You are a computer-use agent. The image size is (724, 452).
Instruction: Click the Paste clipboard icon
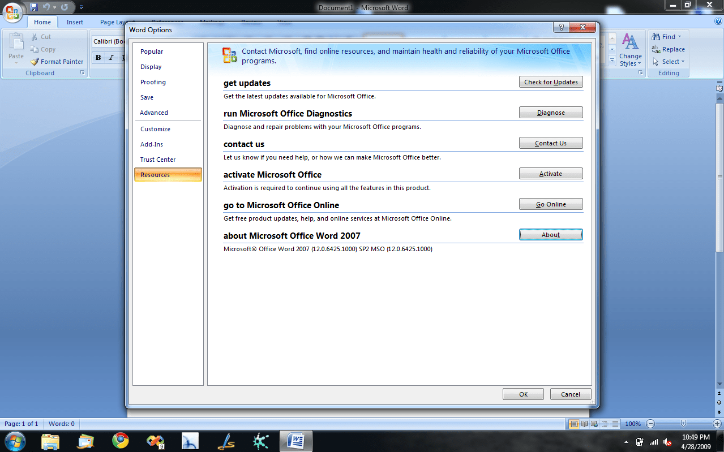tap(16, 42)
